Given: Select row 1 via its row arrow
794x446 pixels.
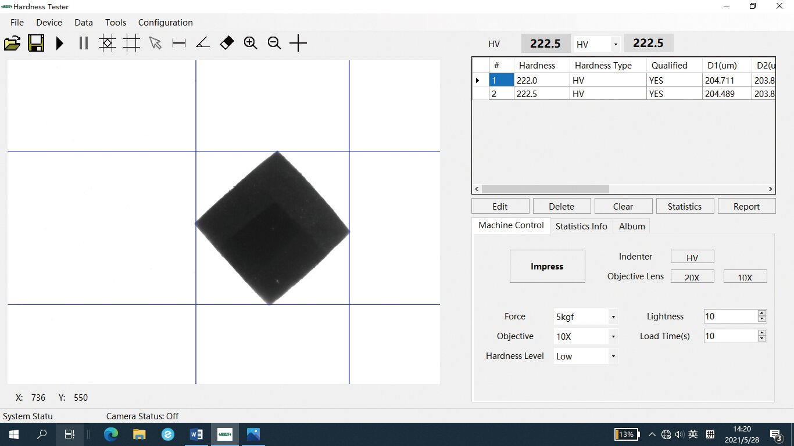Looking at the screenshot, I should (x=480, y=81).
